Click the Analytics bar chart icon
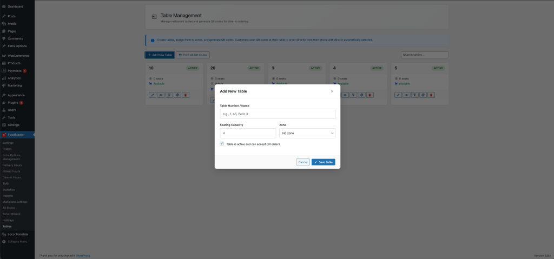The image size is (554, 259). [4, 78]
